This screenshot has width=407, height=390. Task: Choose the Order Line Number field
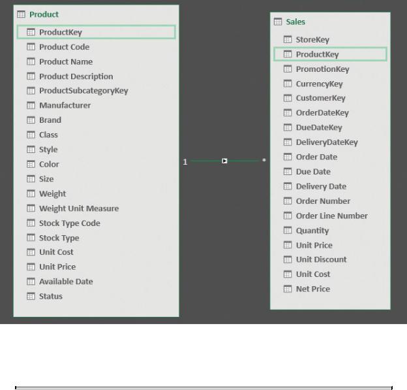click(332, 216)
